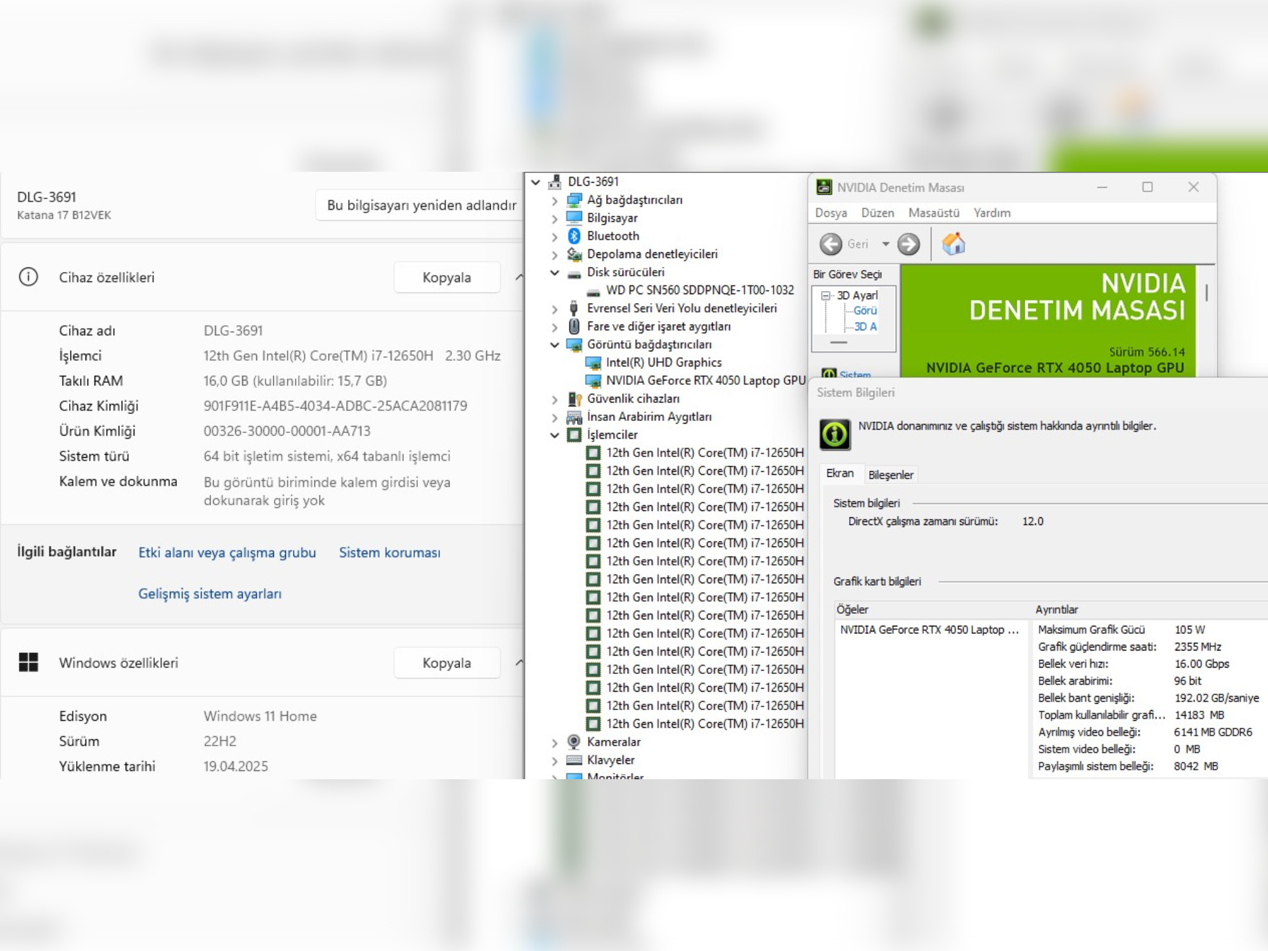Click the Fare ve diğer işaret aygıtları mouse icon
The width and height of the screenshot is (1268, 951).
pos(574,327)
